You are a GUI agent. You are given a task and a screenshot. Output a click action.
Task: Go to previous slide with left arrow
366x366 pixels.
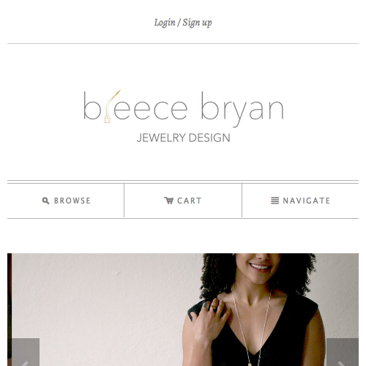coord(26,352)
